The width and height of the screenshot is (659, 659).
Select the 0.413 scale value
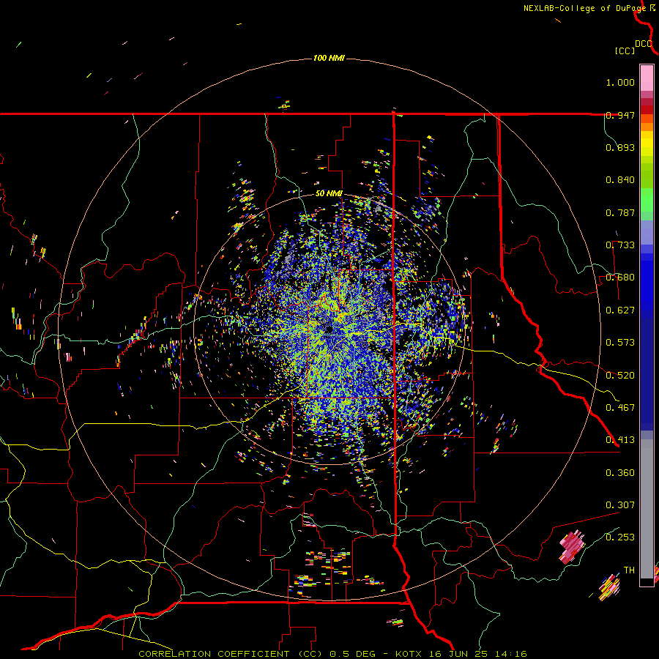[620, 440]
